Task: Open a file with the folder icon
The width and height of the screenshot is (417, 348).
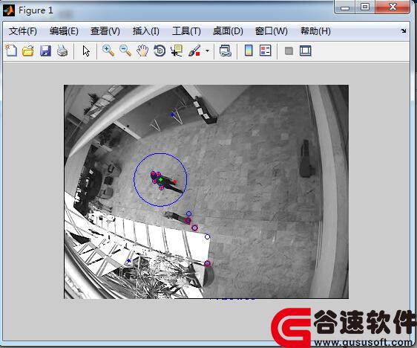Action: tap(28, 51)
